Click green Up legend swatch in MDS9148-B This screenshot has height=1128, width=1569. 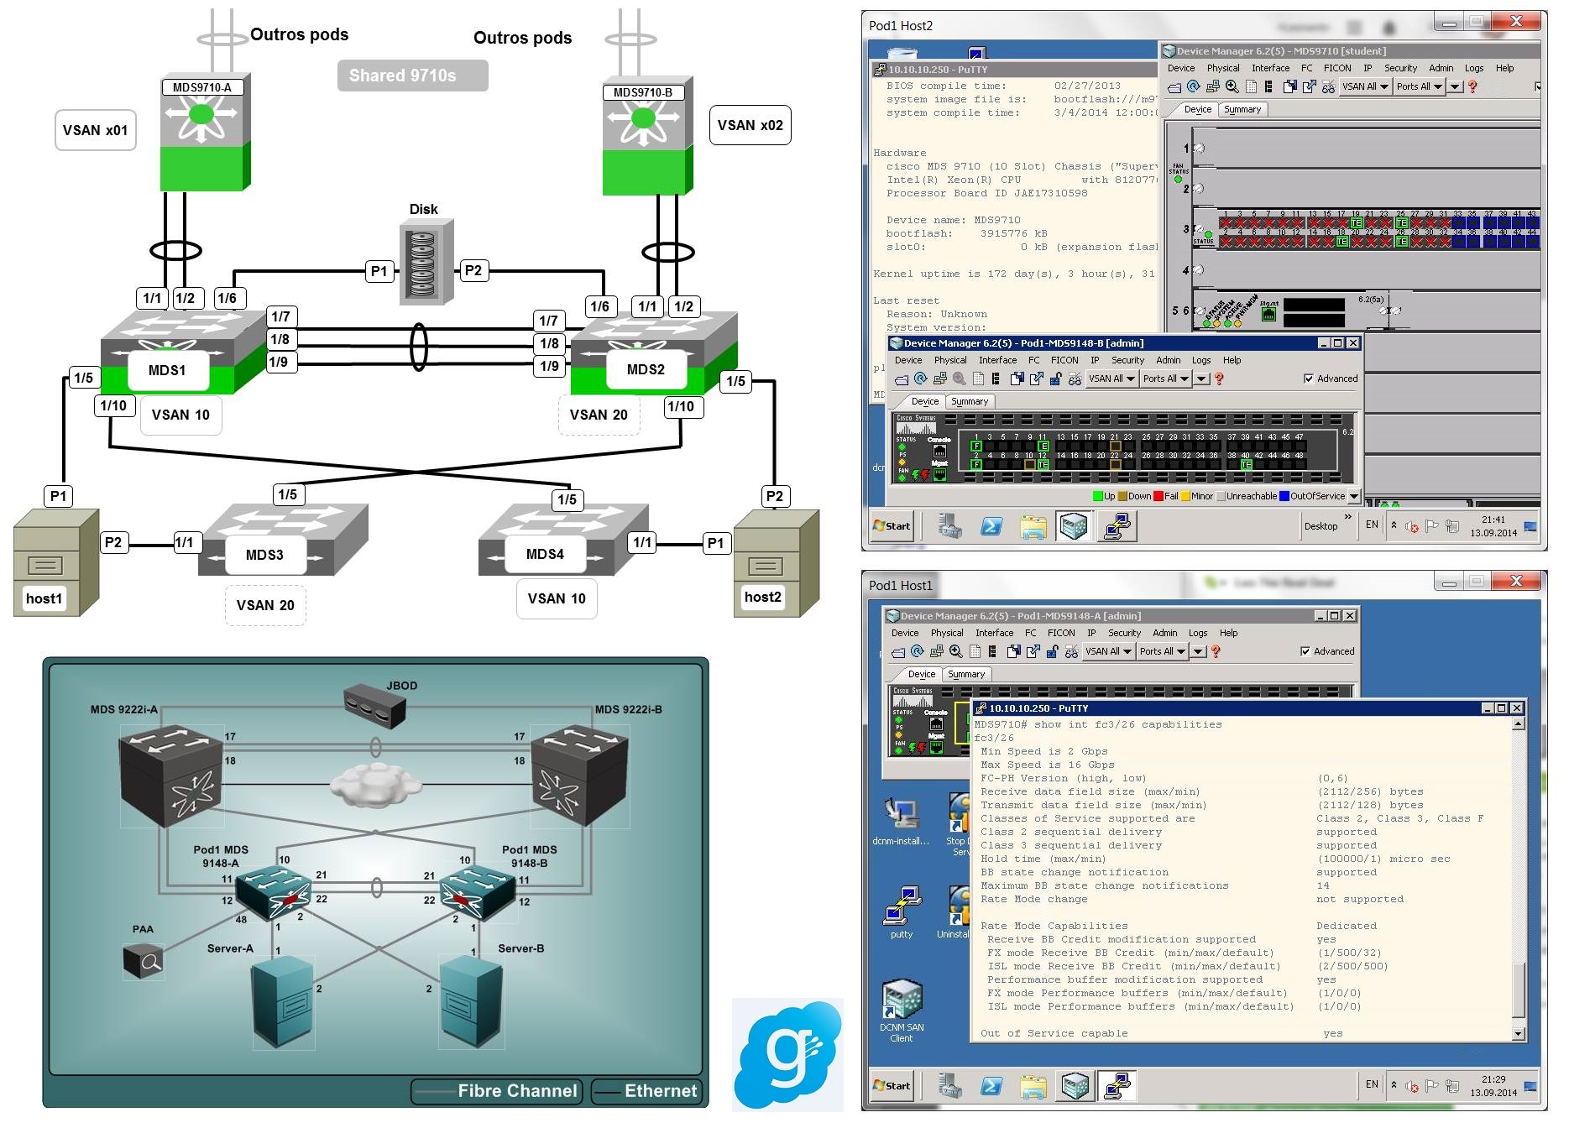click(1098, 496)
